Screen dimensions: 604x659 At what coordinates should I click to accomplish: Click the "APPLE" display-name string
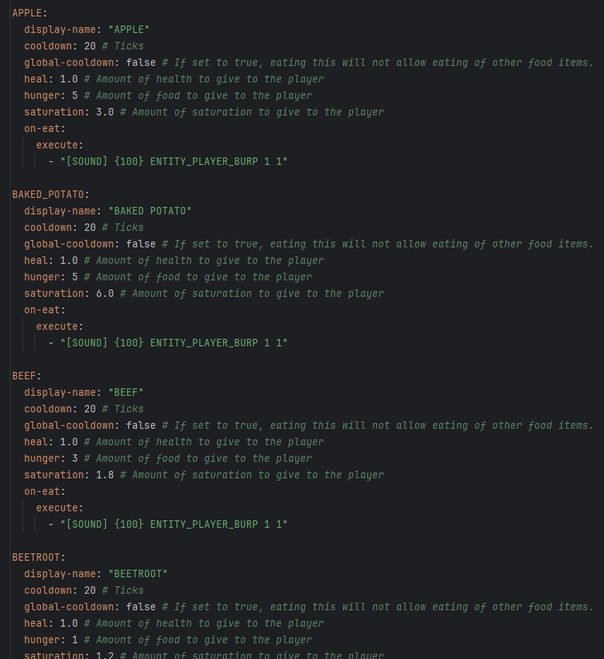(129, 30)
